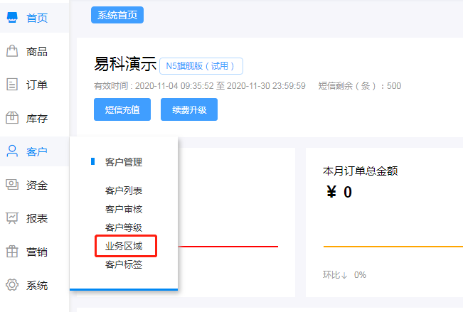Select 客户等级 in the submenu
463x312 pixels.
click(124, 227)
